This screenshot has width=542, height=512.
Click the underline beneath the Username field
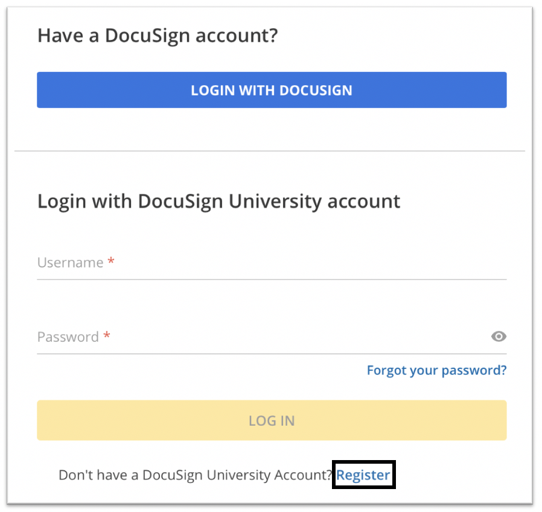point(272,280)
